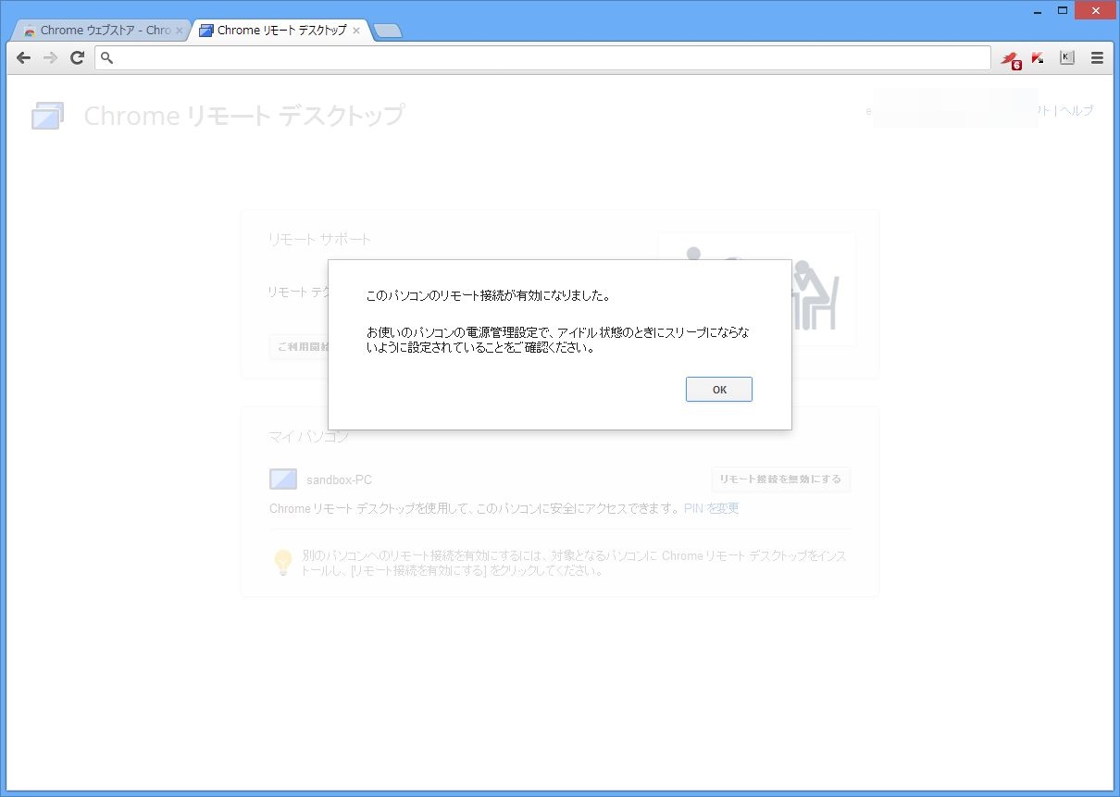Click OK in the remote connection dialog
1120x797 pixels.
pyautogui.click(x=718, y=390)
